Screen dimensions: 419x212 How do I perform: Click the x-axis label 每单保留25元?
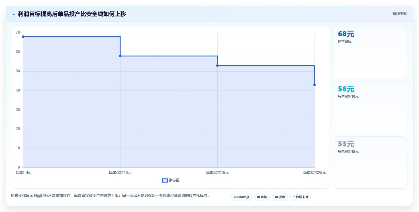pos(314,173)
